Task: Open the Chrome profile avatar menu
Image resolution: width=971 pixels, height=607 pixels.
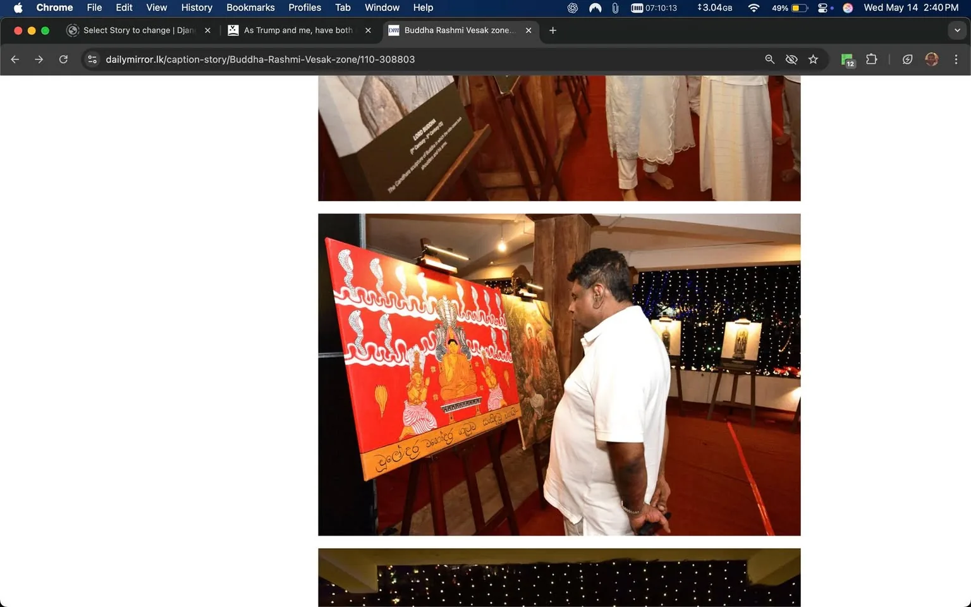Action: (x=931, y=59)
